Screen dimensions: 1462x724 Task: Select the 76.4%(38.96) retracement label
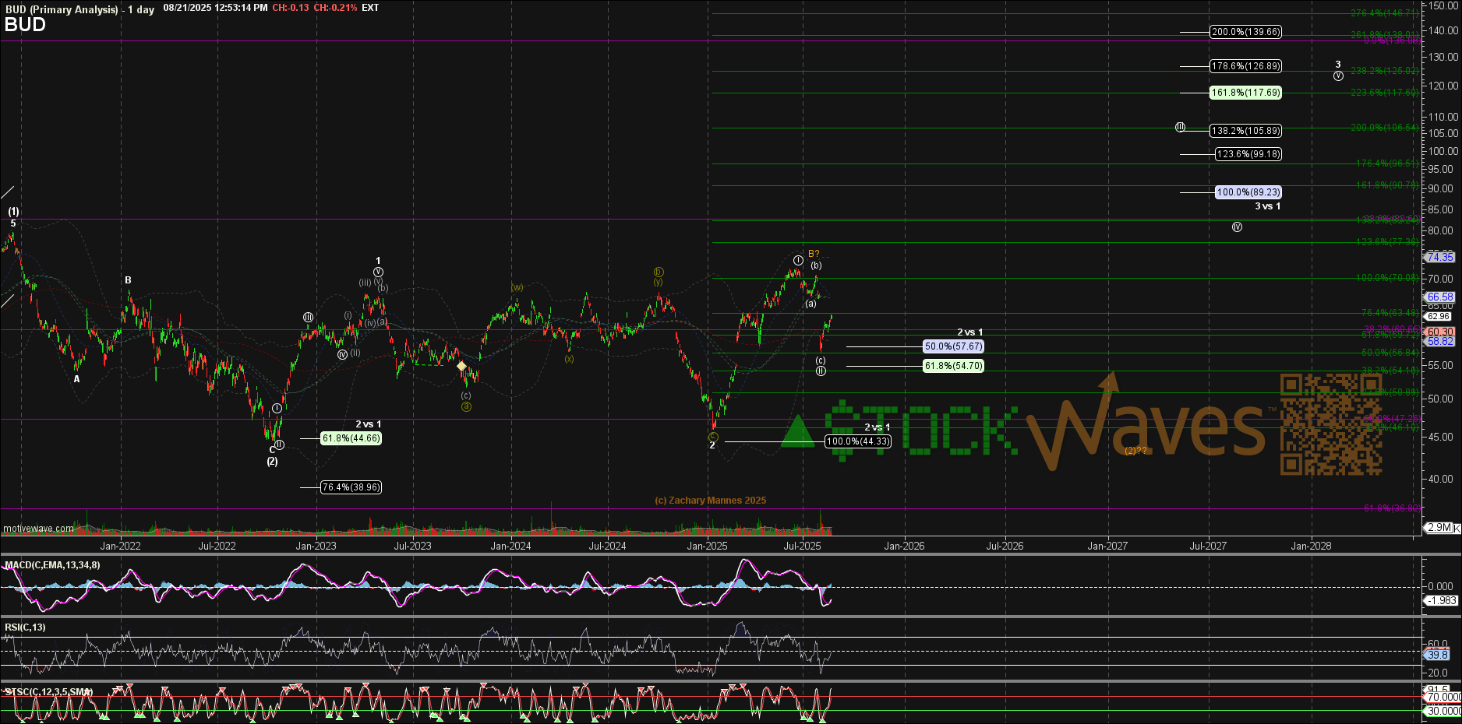[x=351, y=487]
